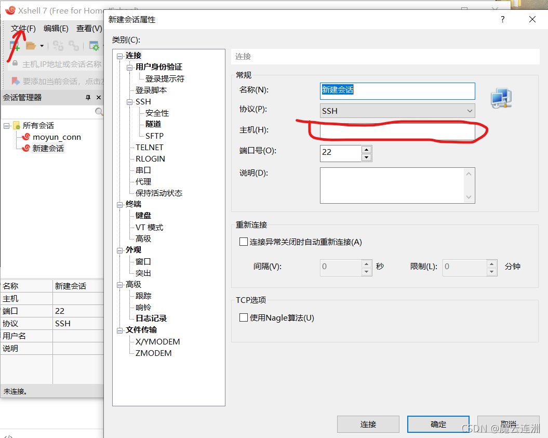Toggle the pin on 会话管理器 panel
The width and height of the screenshot is (548, 438).
point(88,97)
